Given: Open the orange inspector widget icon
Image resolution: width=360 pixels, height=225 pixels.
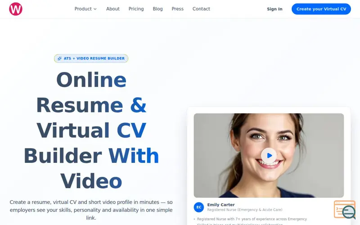Looking at the screenshot, I should pyautogui.click(x=345, y=209).
